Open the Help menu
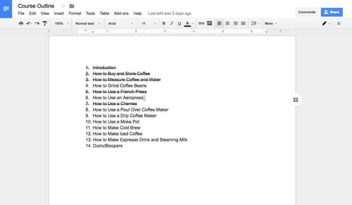352x205 pixels. pyautogui.click(x=137, y=14)
